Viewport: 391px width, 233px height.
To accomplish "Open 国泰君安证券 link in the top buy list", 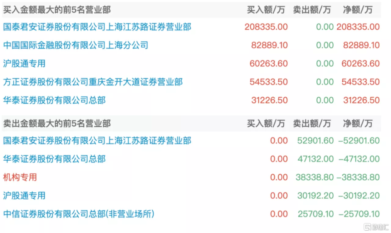I will [97, 27].
